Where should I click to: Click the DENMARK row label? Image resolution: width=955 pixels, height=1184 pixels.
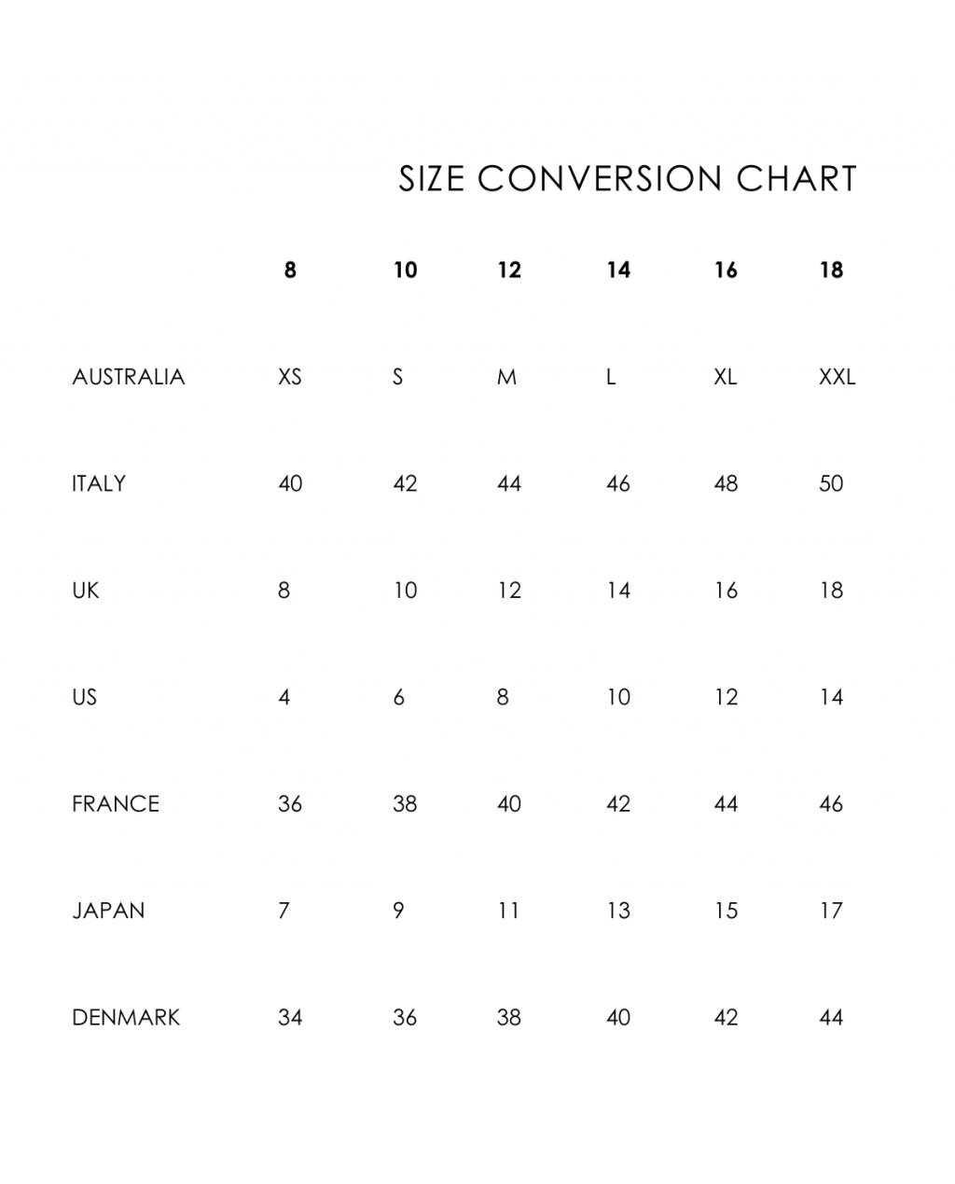click(126, 1017)
